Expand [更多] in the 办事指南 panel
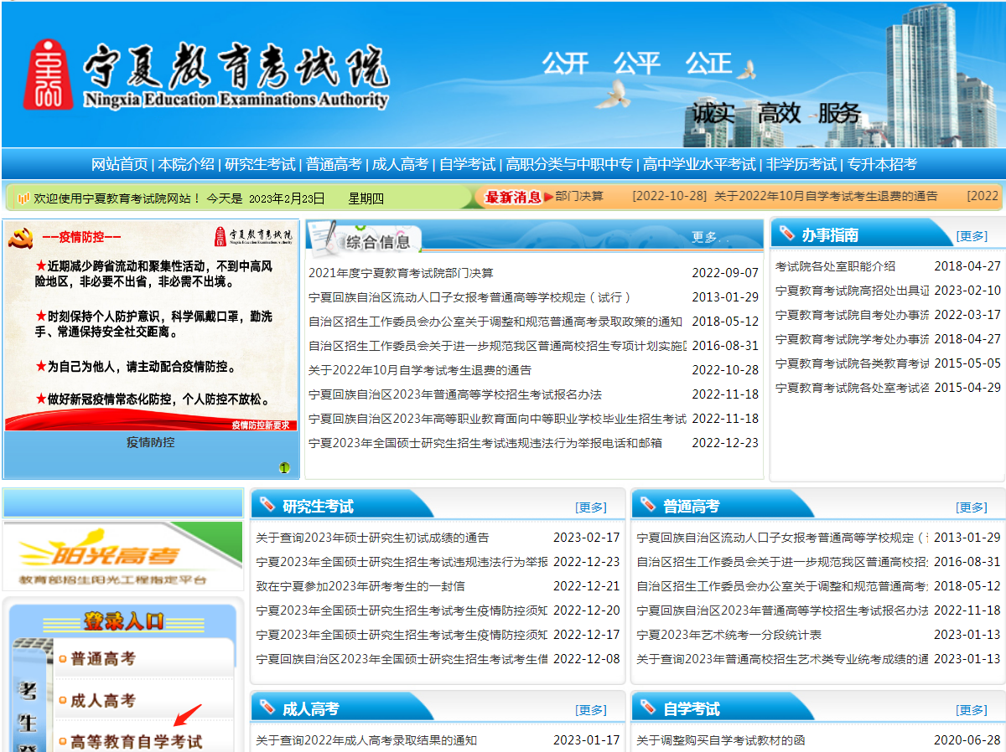Viewport: 1006px width, 752px height. point(972,236)
